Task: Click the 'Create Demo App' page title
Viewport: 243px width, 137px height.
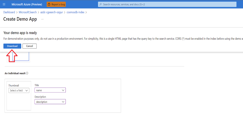Action: pyautogui.click(x=20, y=19)
